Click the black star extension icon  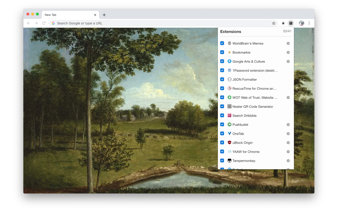tap(283, 23)
